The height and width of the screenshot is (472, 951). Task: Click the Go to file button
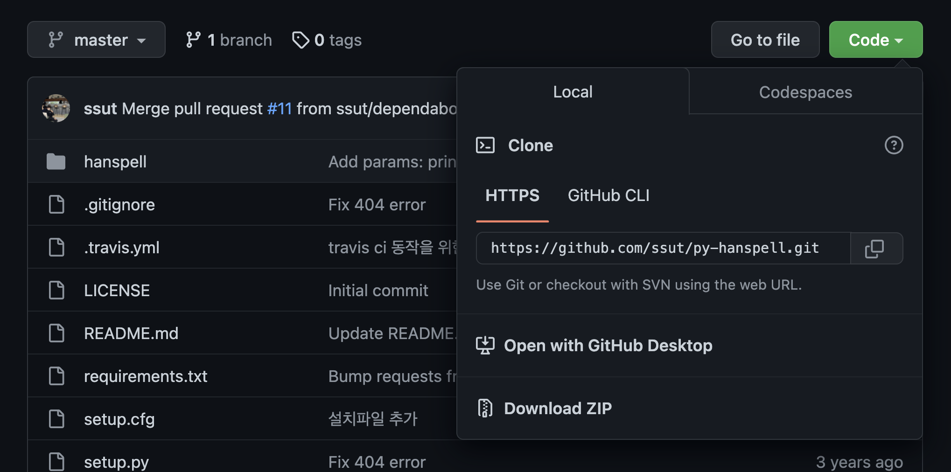(765, 40)
